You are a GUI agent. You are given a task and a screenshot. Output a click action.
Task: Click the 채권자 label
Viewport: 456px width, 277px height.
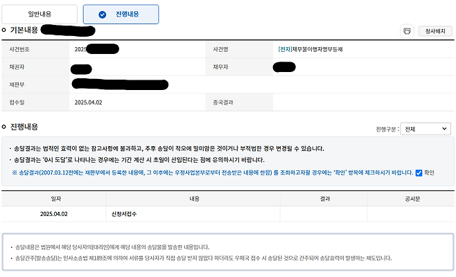17,67
